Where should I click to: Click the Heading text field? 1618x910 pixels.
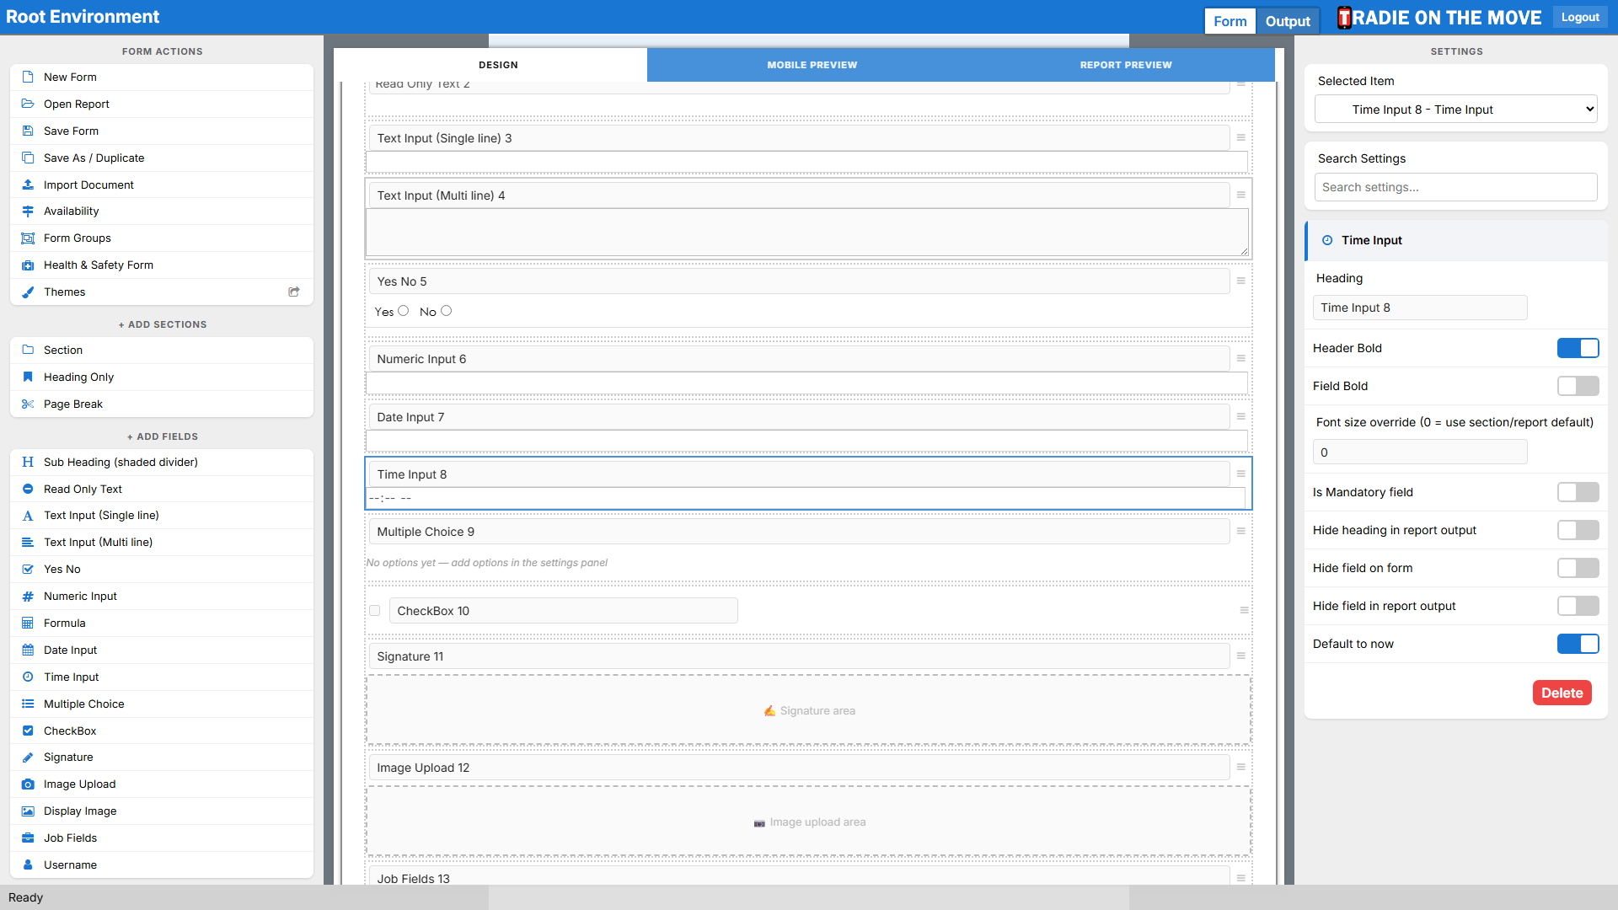click(1420, 308)
